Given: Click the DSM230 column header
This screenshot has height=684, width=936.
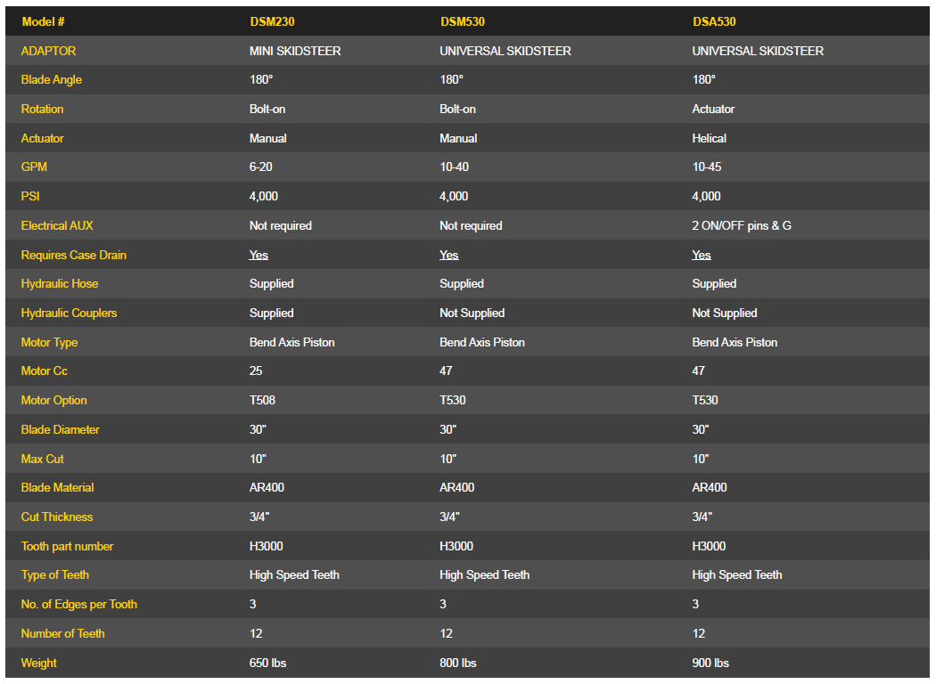Looking at the screenshot, I should (x=272, y=21).
